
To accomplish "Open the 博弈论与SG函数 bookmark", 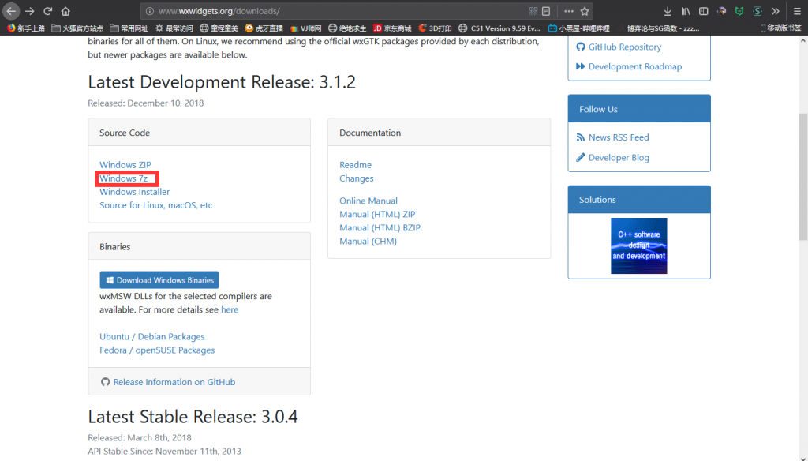I will click(659, 28).
